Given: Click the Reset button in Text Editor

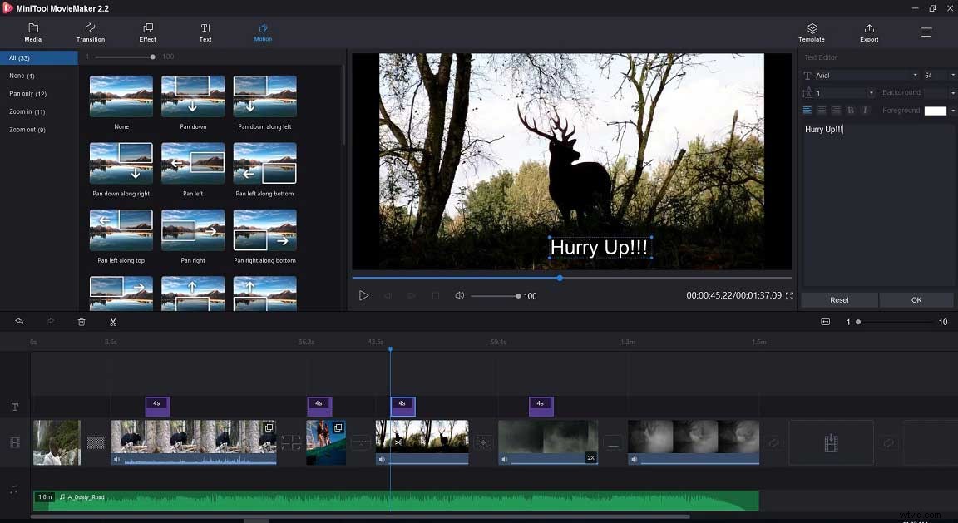Looking at the screenshot, I should click(839, 299).
